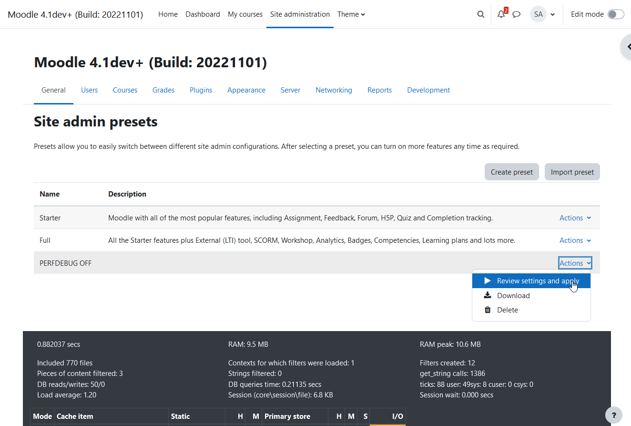Click the Starter preset name
This screenshot has width=631, height=426.
tap(50, 218)
